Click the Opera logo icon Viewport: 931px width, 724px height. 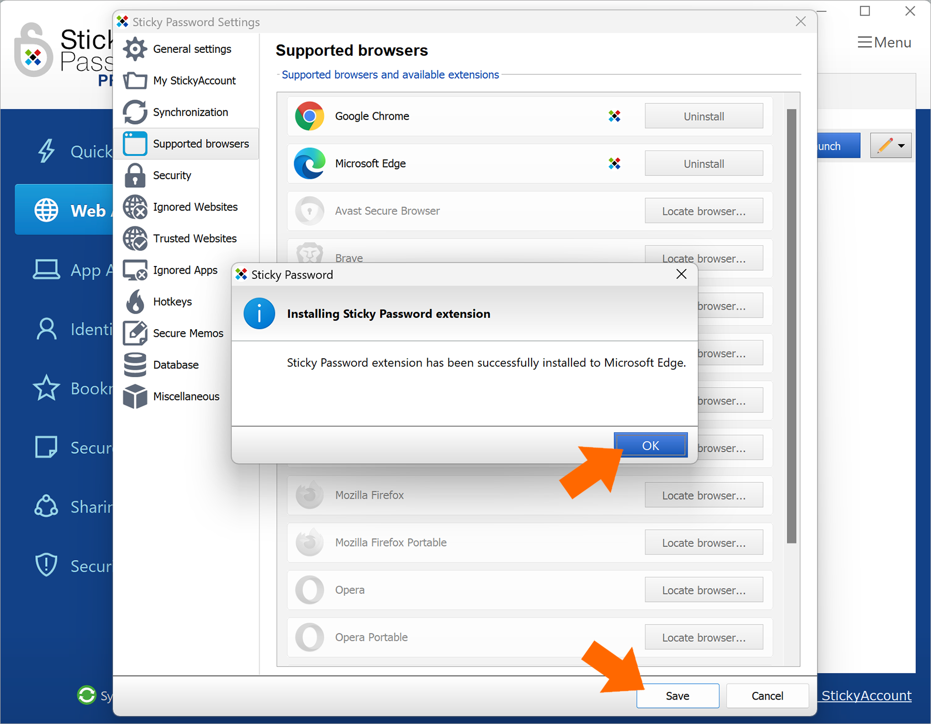pyautogui.click(x=309, y=590)
